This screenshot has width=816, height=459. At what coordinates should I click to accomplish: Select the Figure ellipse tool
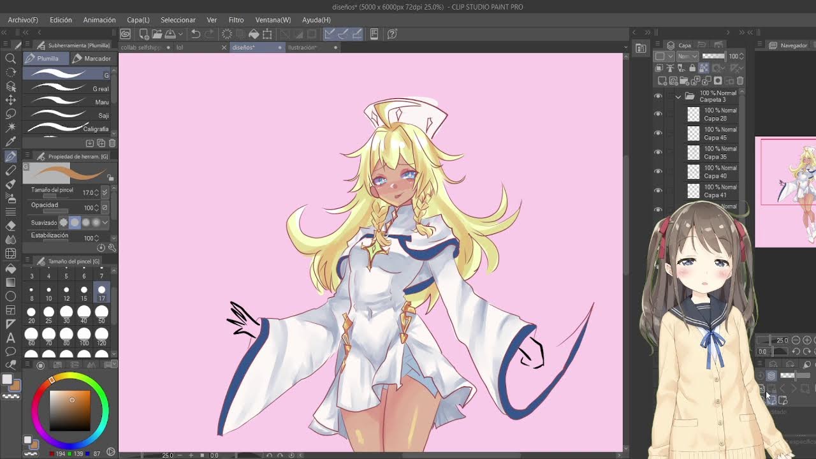10,296
